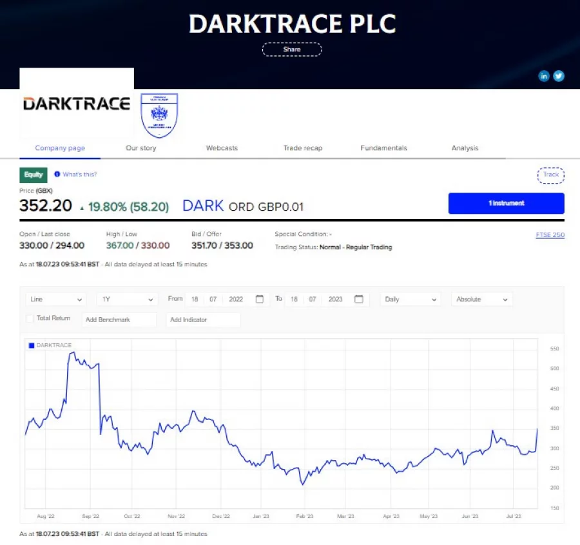This screenshot has width=580, height=545.
Task: Expand the Daily interval dropdown
Action: click(x=410, y=300)
